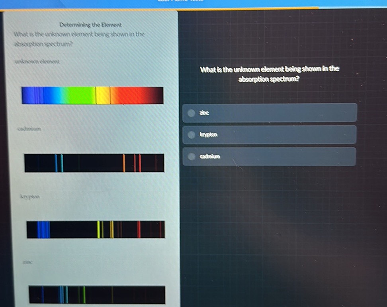Choose the cadmium answer option
The height and width of the screenshot is (307, 387).
pyautogui.click(x=269, y=156)
